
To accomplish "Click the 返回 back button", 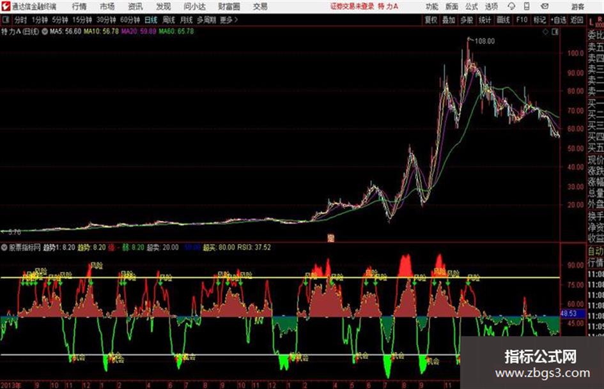I will click(577, 20).
